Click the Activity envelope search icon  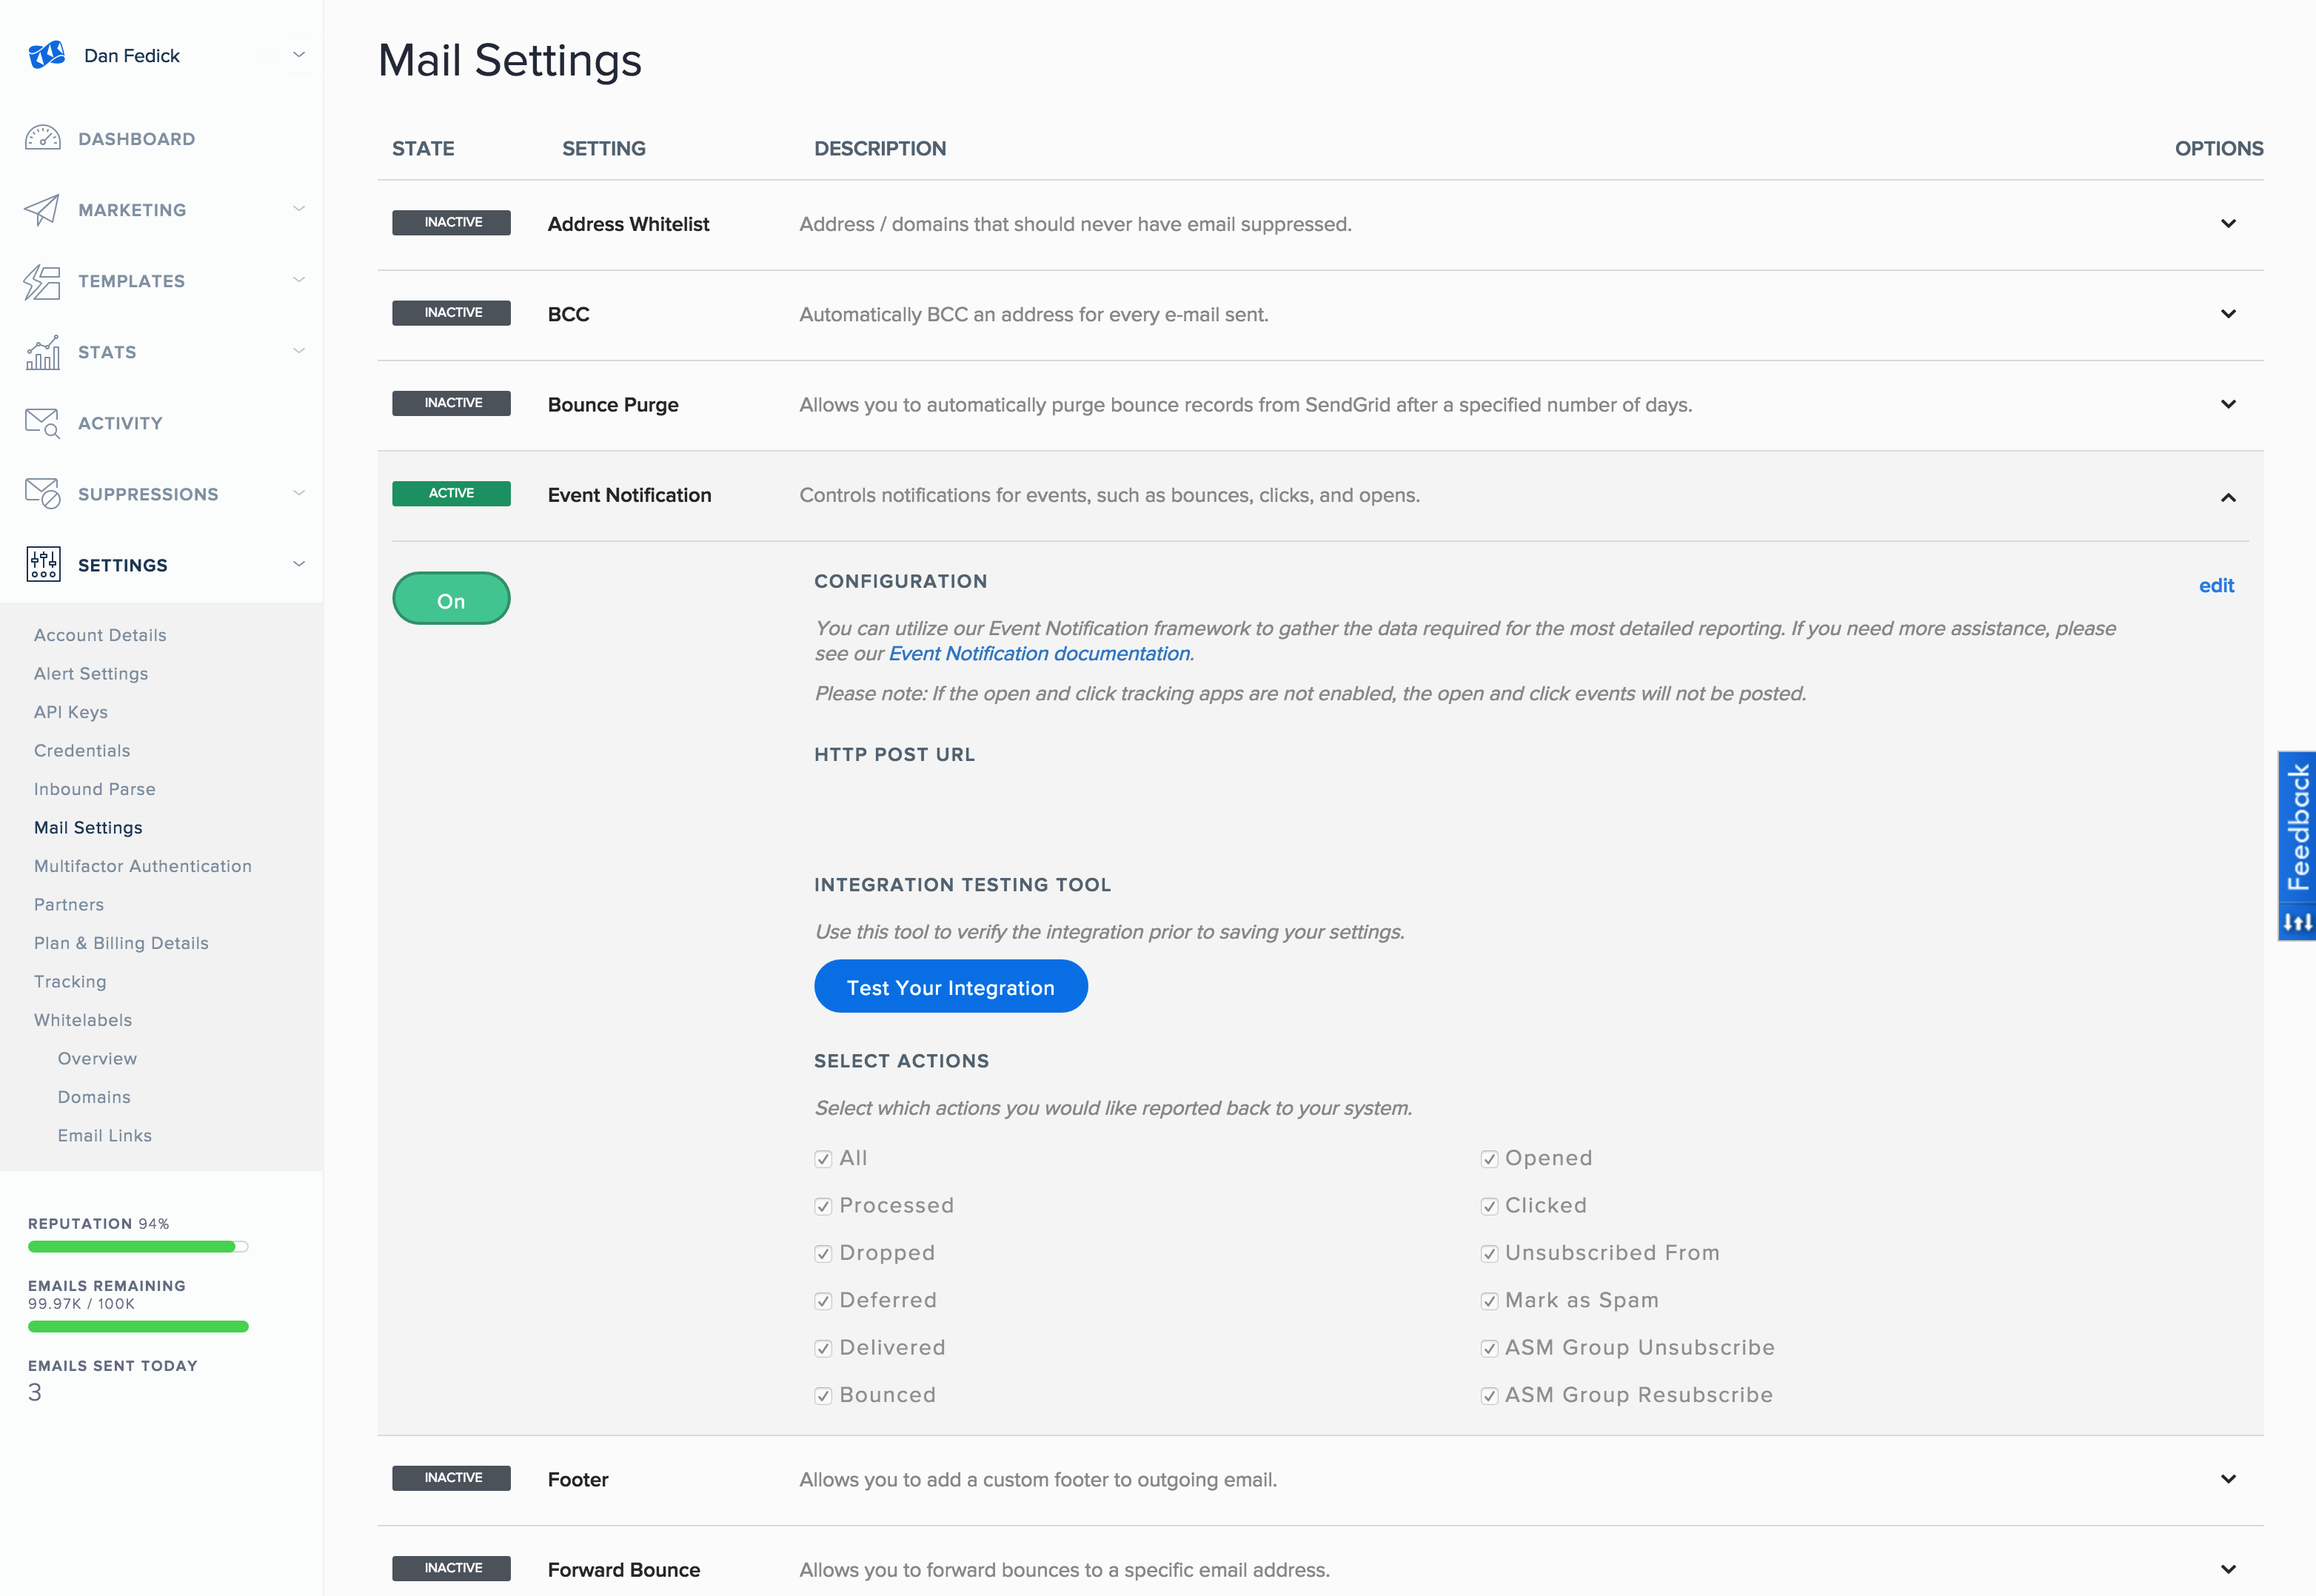[42, 423]
